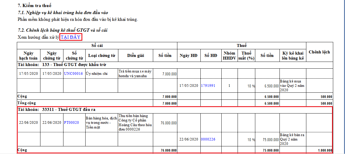The image size is (345, 154).
Task: Click the 'Ngày HĐ' column header
Action: click(189, 55)
